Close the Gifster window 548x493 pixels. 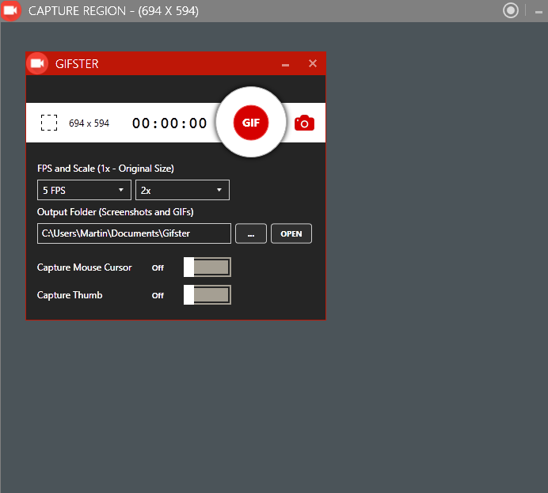(313, 63)
